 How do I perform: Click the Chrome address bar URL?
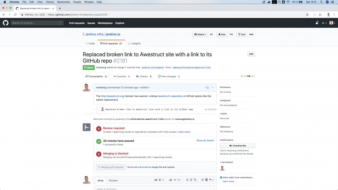pos(78,15)
